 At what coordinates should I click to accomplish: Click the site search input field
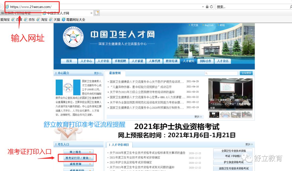pos(221,73)
